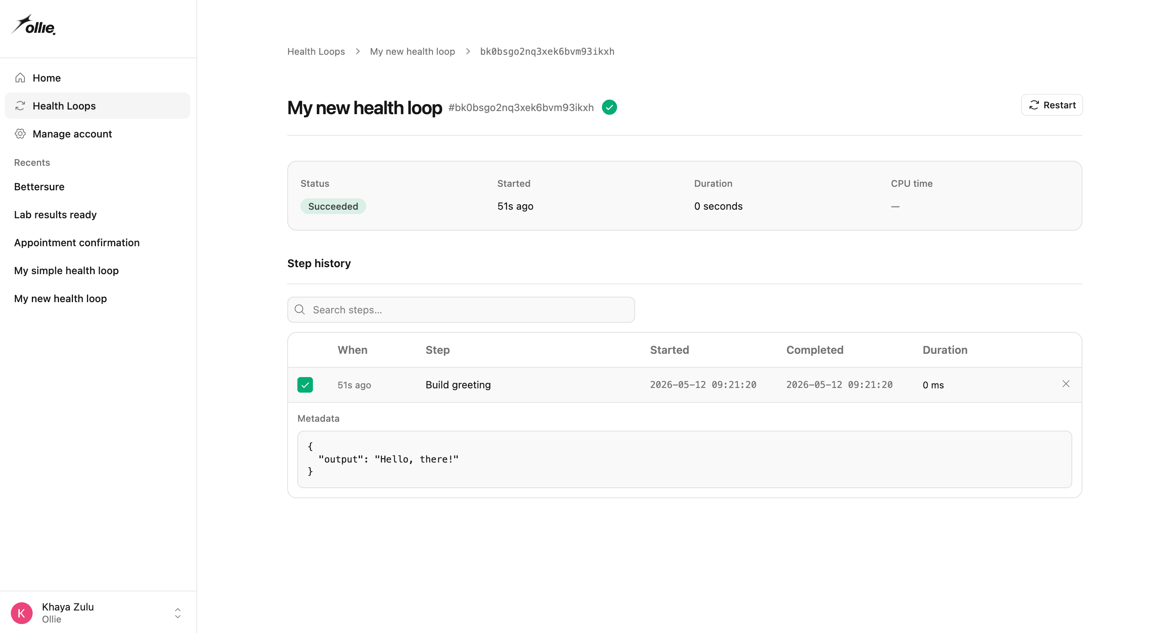Viewport: 1167px width, 633px height.
Task: Click the Completed column header
Action: pos(815,350)
